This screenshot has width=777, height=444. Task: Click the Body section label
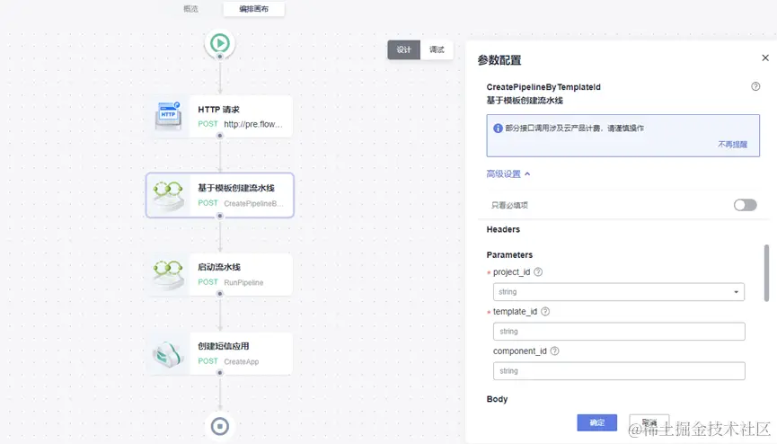tap(497, 399)
